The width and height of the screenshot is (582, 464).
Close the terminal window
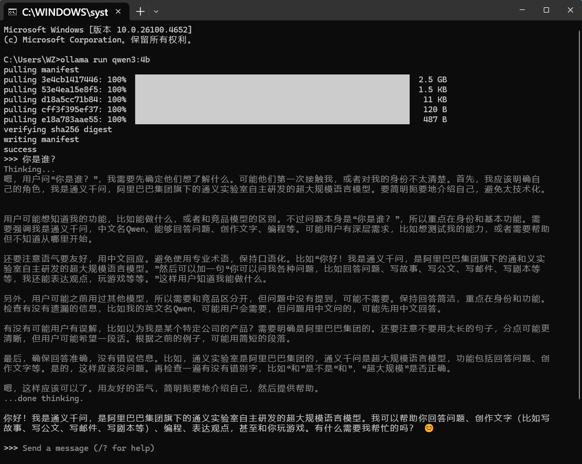tap(570, 10)
